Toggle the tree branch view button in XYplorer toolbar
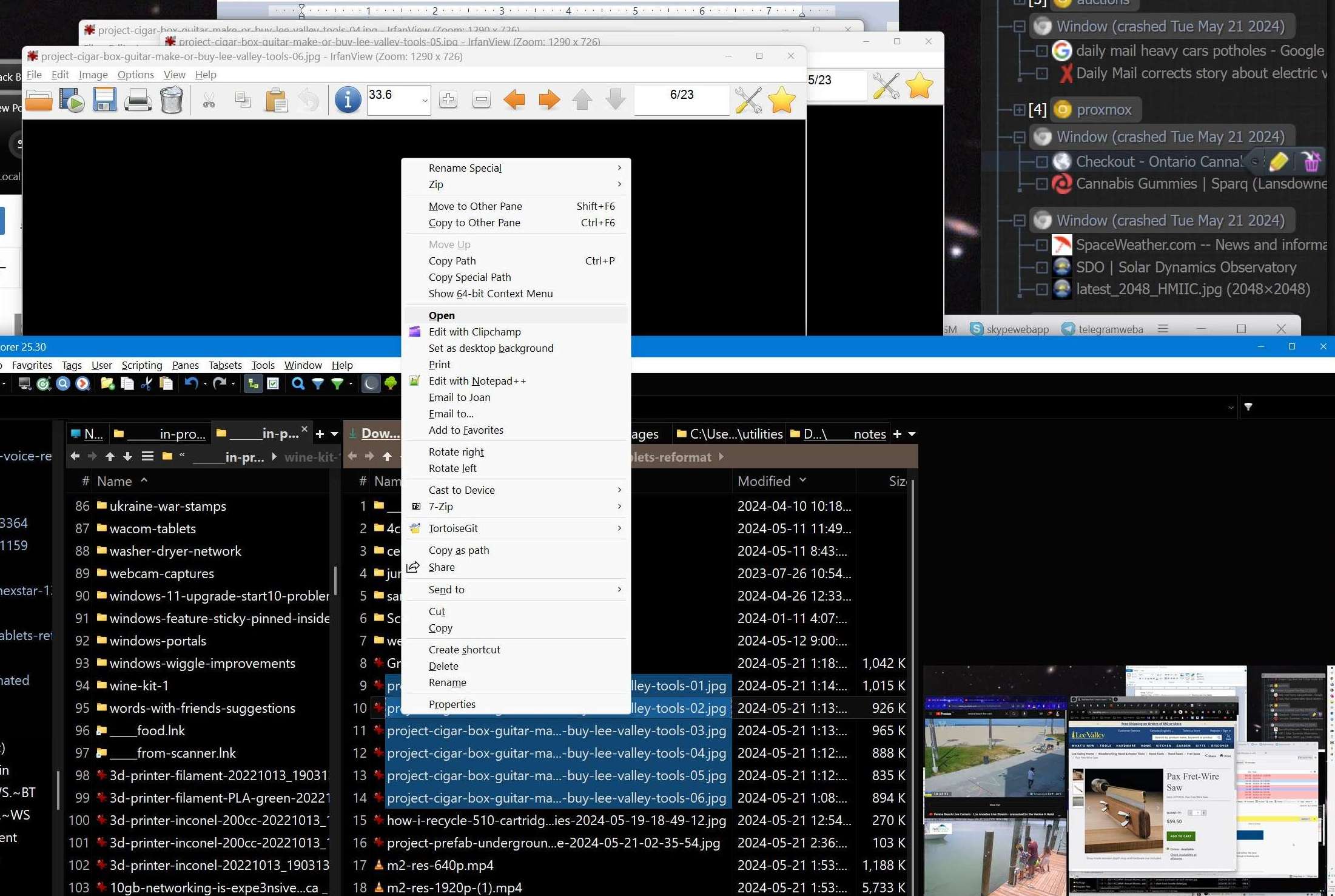 [x=254, y=383]
